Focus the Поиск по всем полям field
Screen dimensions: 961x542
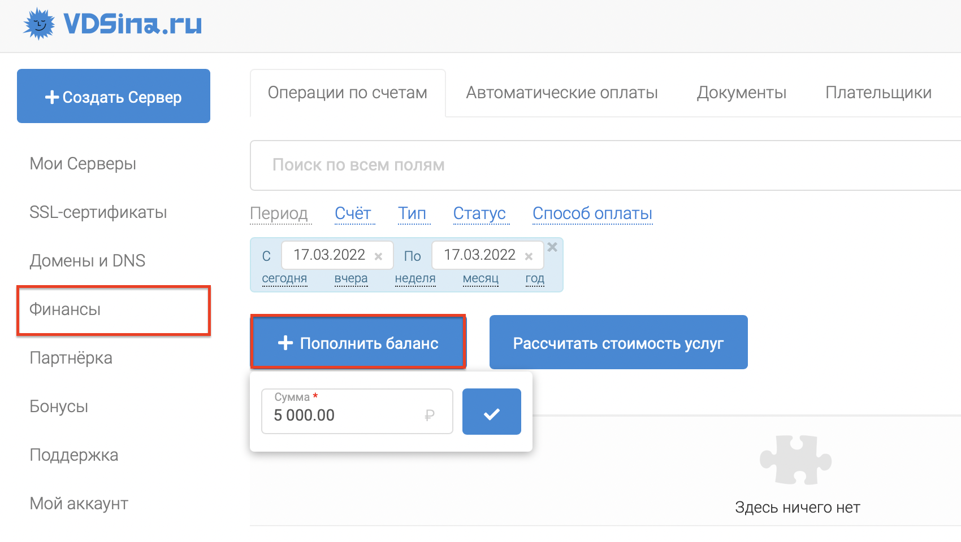[605, 165]
